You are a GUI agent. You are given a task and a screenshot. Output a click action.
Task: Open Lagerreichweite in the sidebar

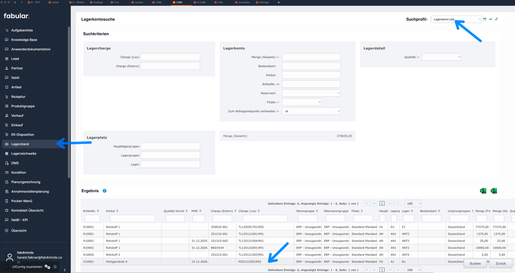tap(24, 154)
